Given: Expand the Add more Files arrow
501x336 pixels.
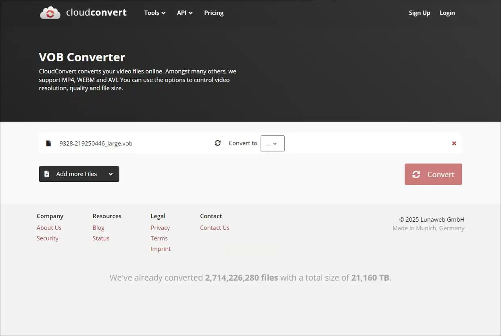Looking at the screenshot, I should coord(111,174).
